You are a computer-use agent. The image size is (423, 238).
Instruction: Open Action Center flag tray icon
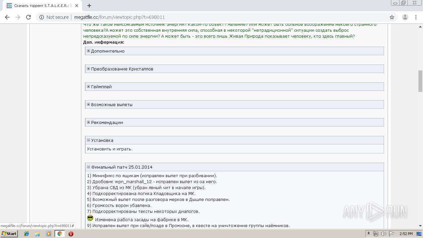[x=391, y=234]
